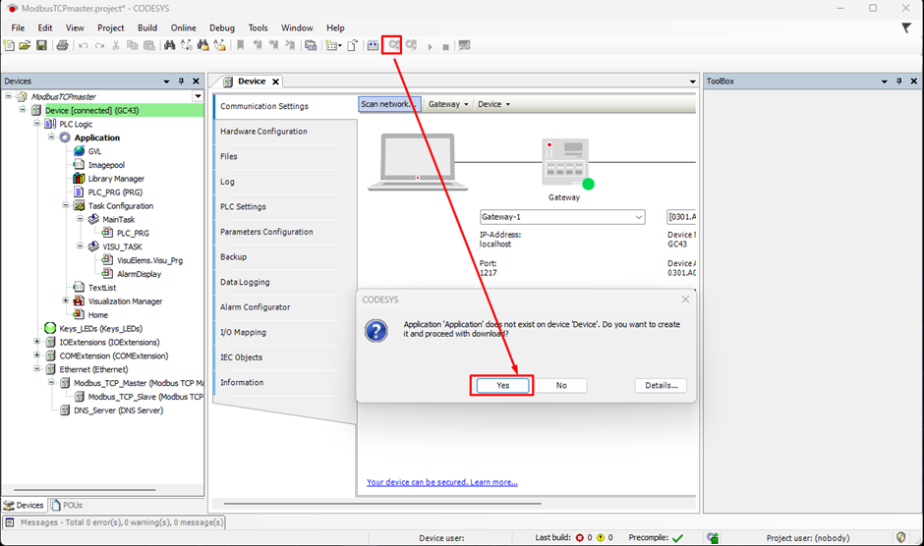Viewport: 924px width, 546px height.
Task: Open the File menu
Action: coord(19,27)
